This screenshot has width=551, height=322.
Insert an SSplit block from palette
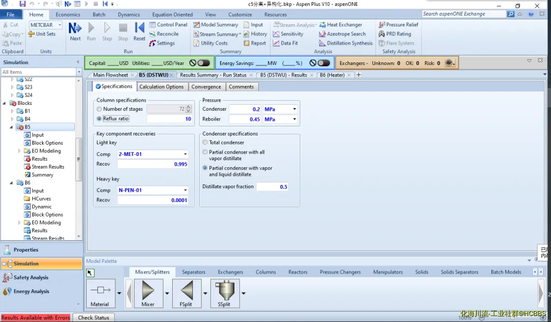click(x=224, y=293)
